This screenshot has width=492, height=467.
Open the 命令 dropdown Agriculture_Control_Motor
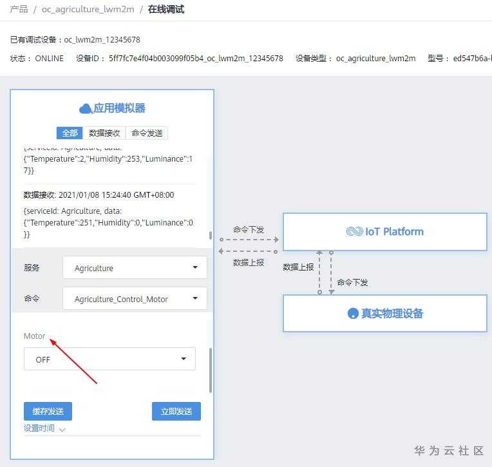tap(135, 298)
